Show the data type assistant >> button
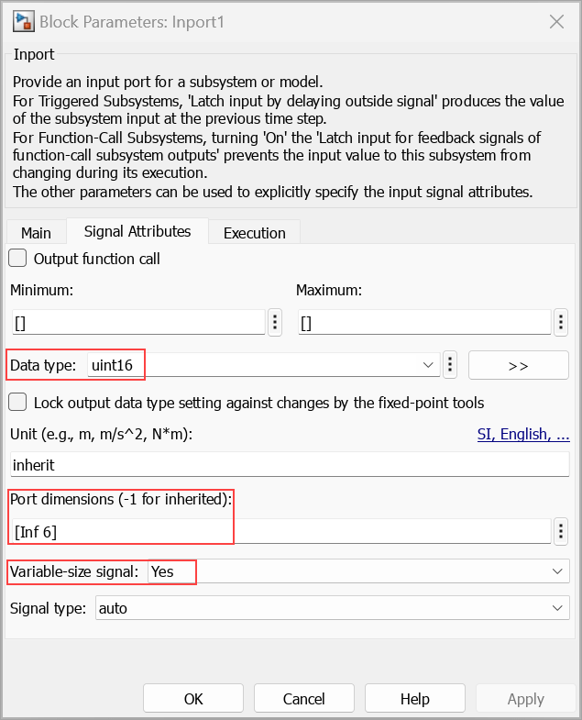582x720 pixels. 519,365
